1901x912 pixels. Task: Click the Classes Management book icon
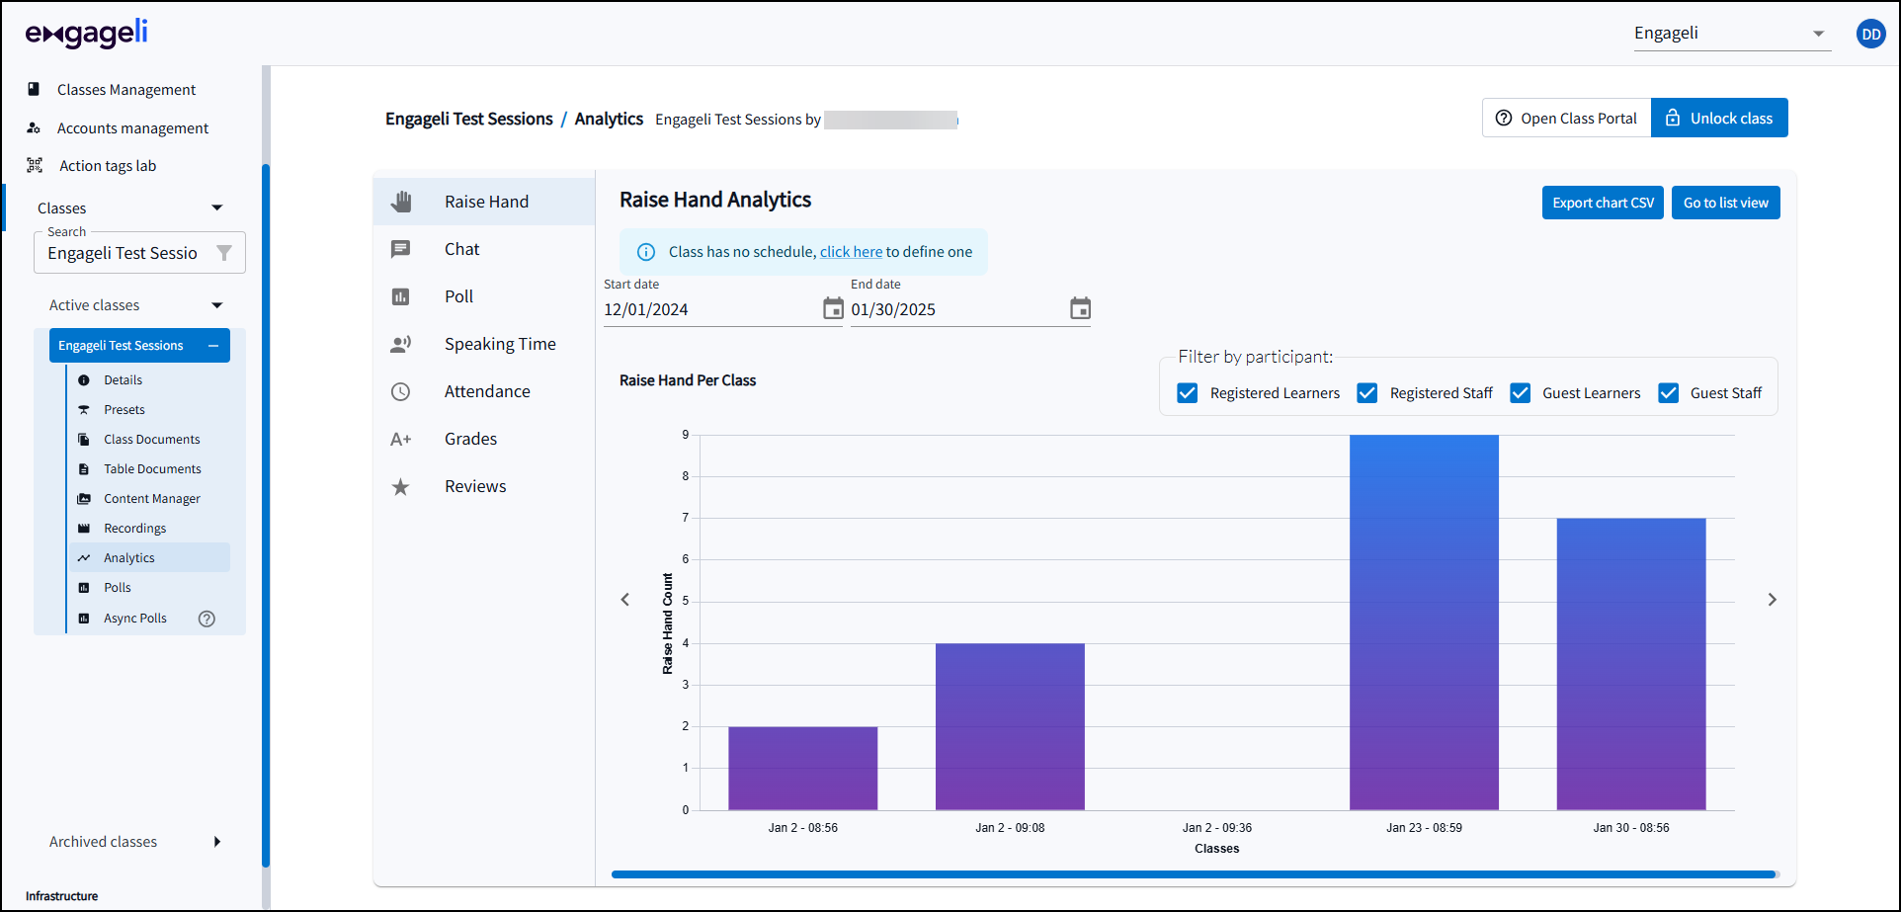pos(34,89)
